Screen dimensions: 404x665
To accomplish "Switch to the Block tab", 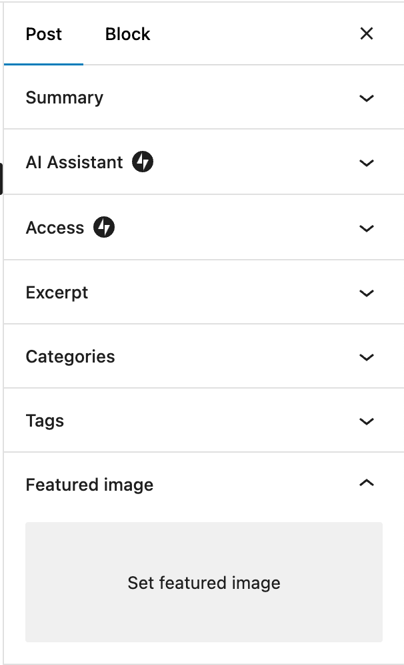I will [x=127, y=34].
